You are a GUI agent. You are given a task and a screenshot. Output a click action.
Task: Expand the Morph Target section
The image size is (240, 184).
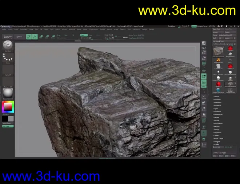(x=218, y=139)
